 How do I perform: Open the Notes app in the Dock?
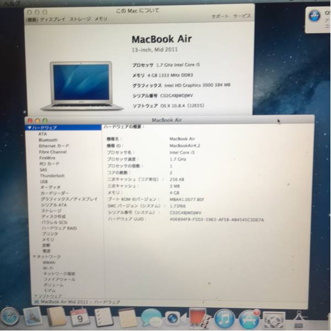[x=127, y=318]
